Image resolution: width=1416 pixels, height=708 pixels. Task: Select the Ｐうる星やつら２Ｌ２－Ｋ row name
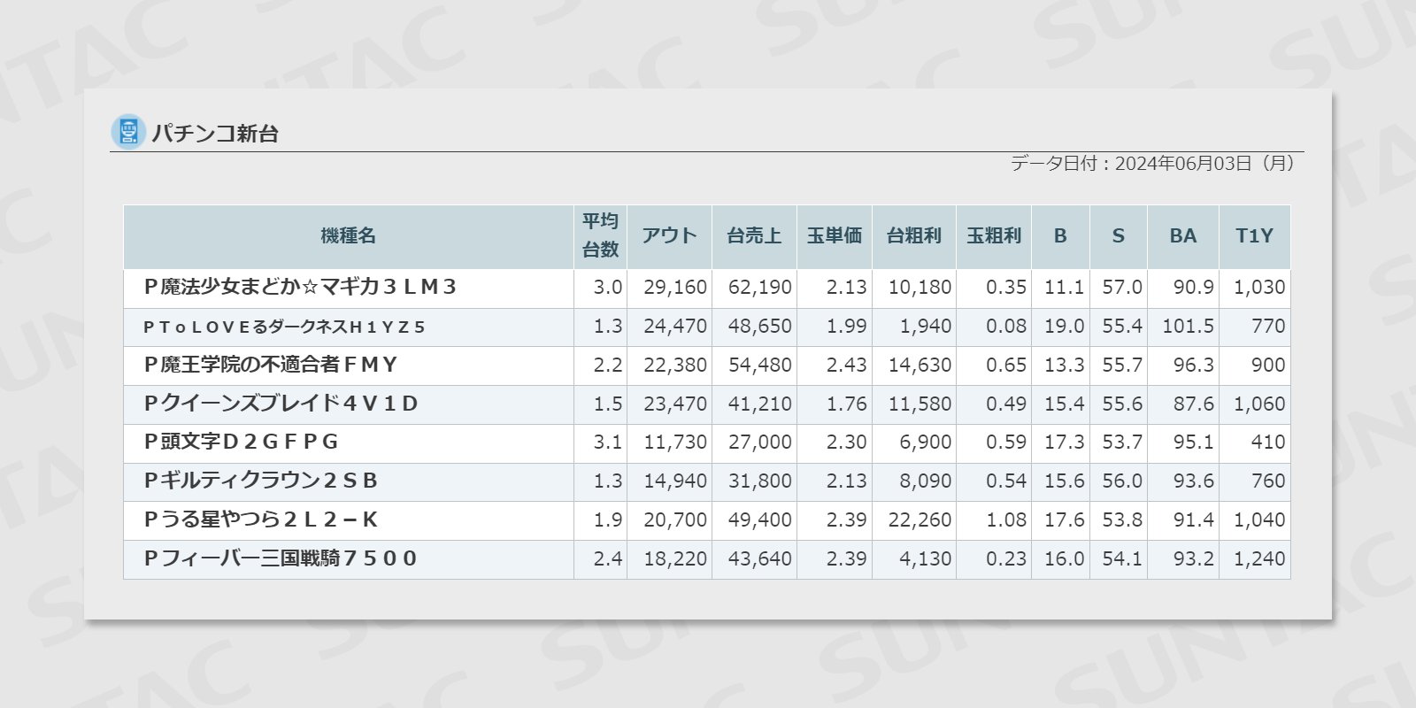pos(261,519)
